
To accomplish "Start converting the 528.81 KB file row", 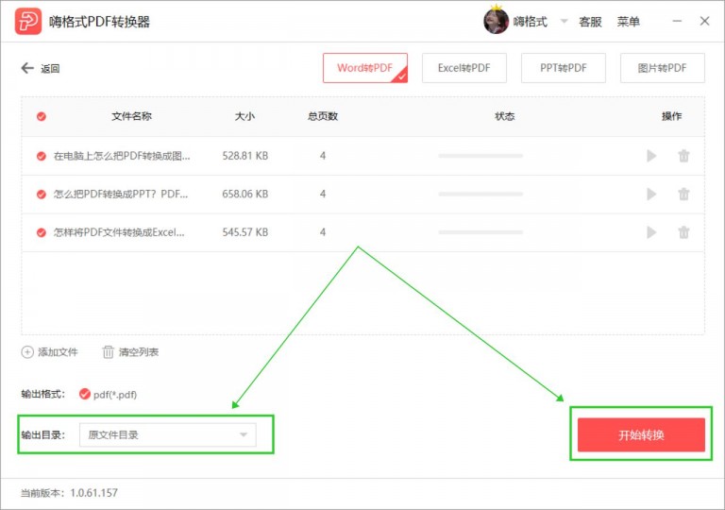I will [651, 156].
